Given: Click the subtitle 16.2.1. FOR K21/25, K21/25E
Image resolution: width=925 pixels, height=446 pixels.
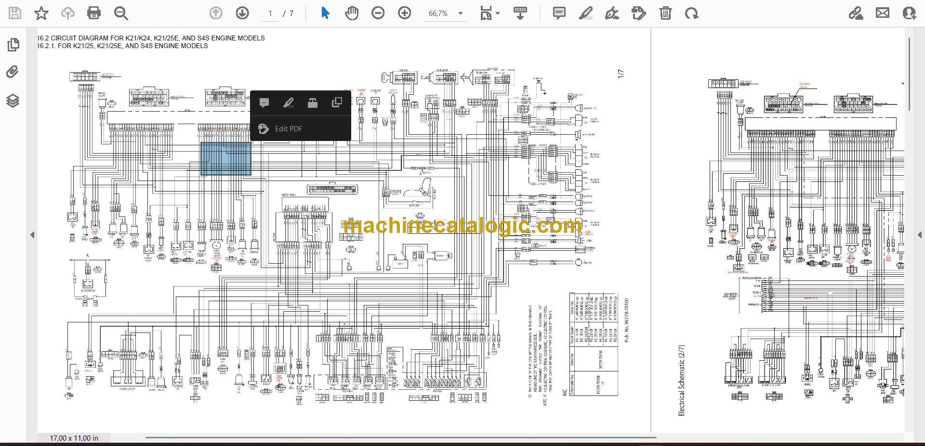Looking at the screenshot, I should [x=123, y=46].
